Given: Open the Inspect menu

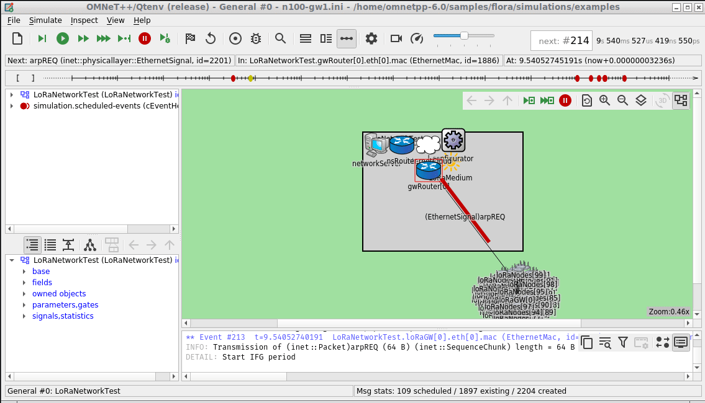Looking at the screenshot, I should pos(84,20).
